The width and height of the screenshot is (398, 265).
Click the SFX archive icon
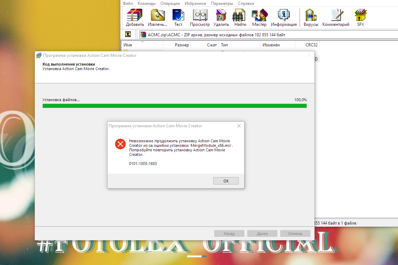[x=360, y=18]
